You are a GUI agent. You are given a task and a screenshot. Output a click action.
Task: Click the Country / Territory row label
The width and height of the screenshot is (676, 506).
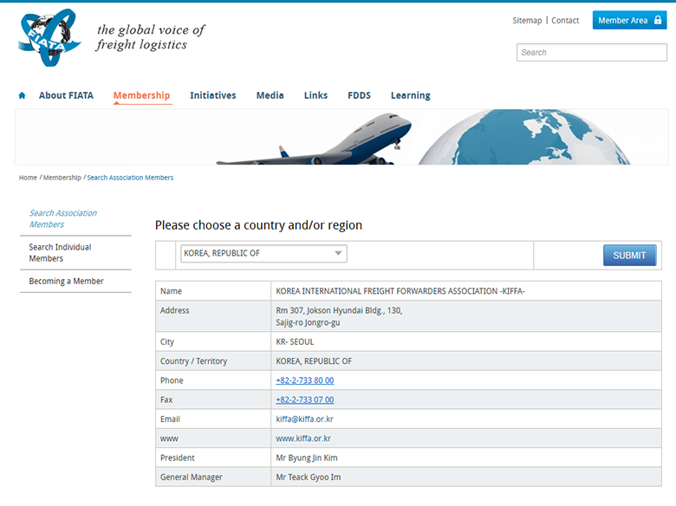coord(193,361)
